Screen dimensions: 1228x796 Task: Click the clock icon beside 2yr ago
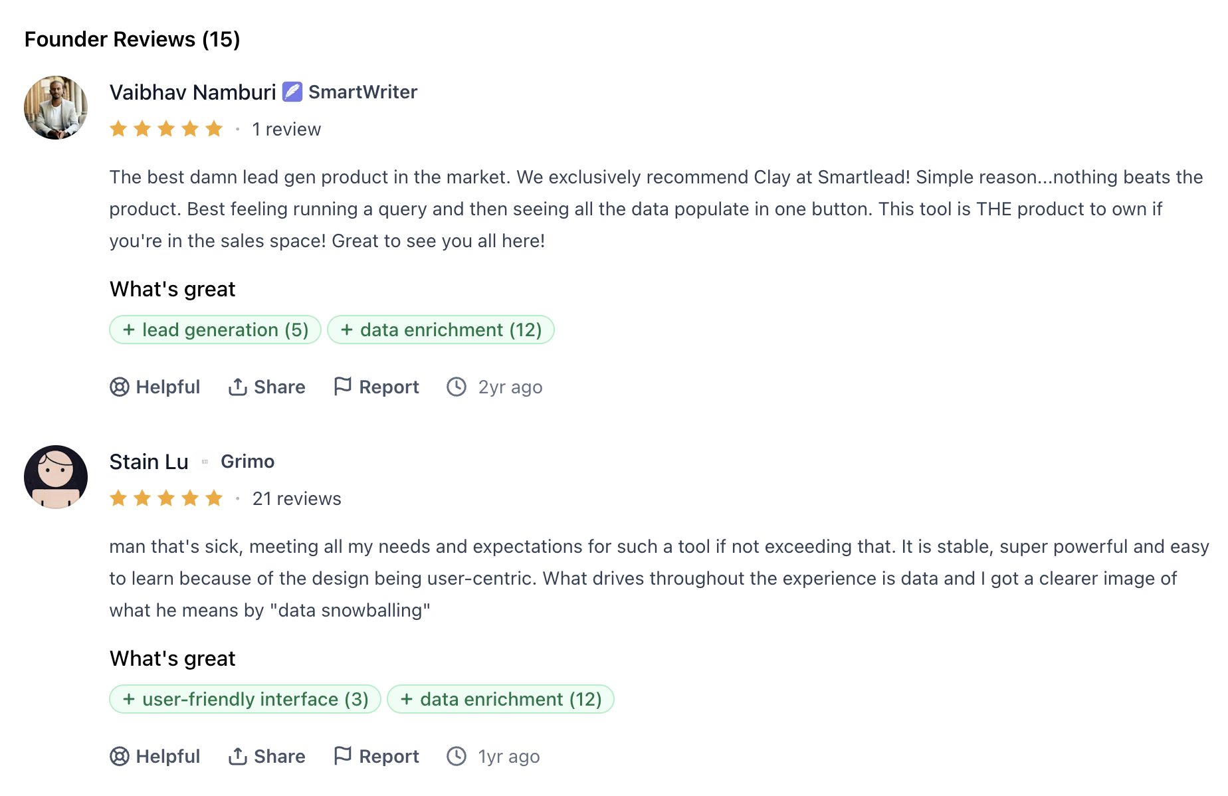pyautogui.click(x=457, y=387)
